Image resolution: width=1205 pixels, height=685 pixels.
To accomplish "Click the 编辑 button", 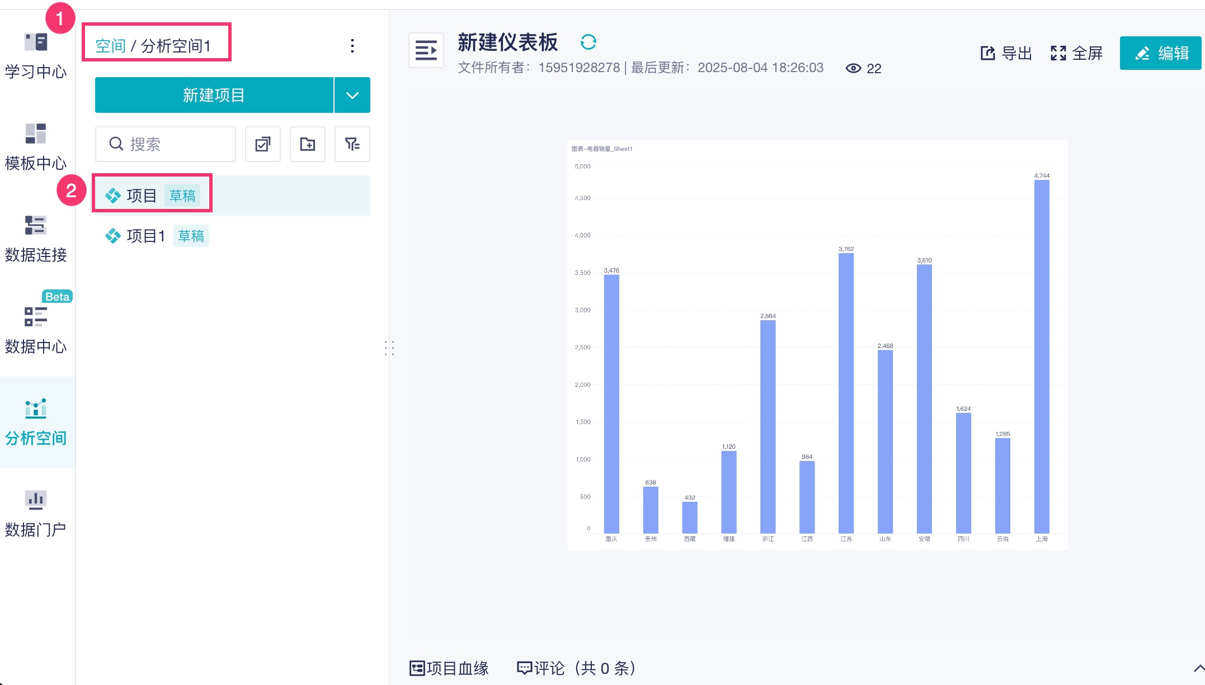I will 1160,53.
